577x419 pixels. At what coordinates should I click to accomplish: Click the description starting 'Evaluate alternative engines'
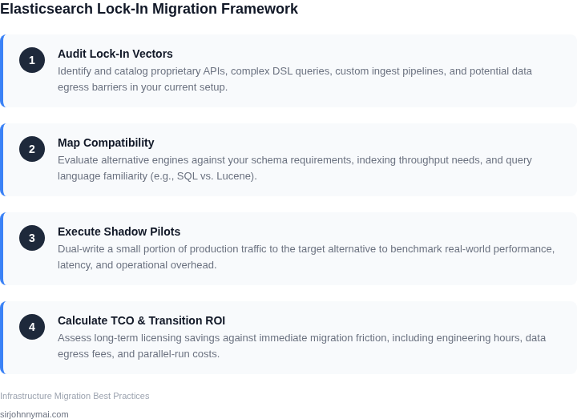[x=295, y=168]
